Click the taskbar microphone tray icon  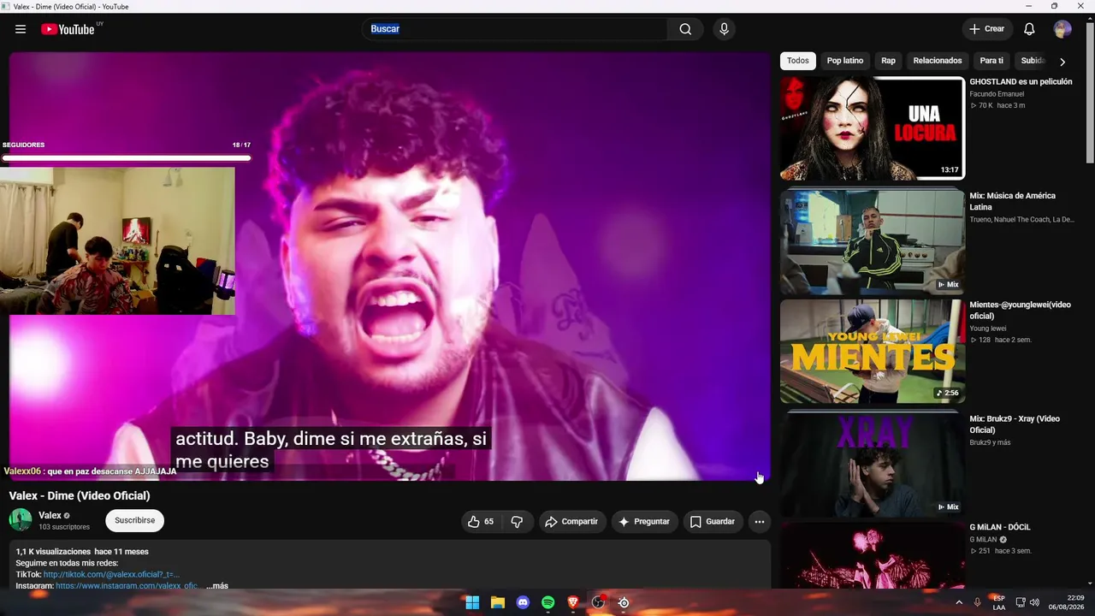977,602
